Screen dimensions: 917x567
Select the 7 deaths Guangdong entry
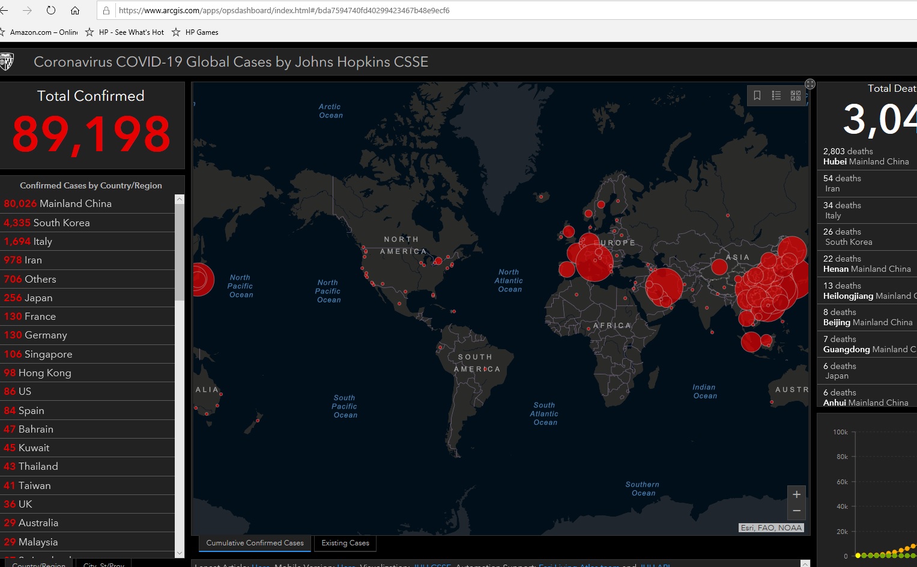867,344
